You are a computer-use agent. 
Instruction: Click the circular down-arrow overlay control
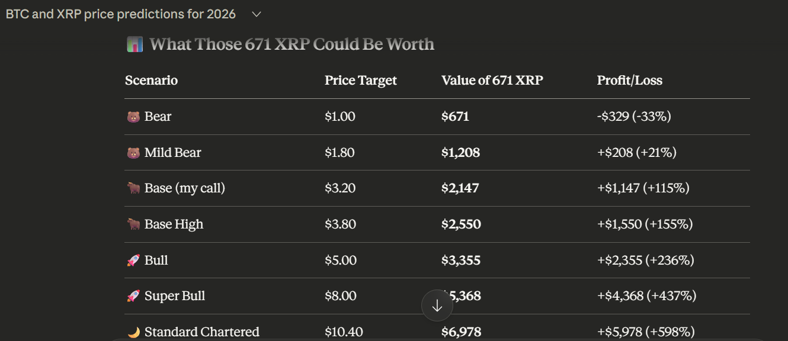[437, 305]
